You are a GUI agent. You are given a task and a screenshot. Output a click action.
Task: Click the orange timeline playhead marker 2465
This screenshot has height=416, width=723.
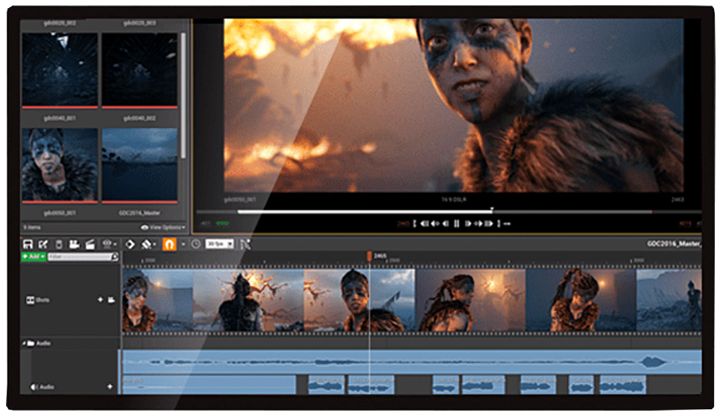[x=370, y=256]
